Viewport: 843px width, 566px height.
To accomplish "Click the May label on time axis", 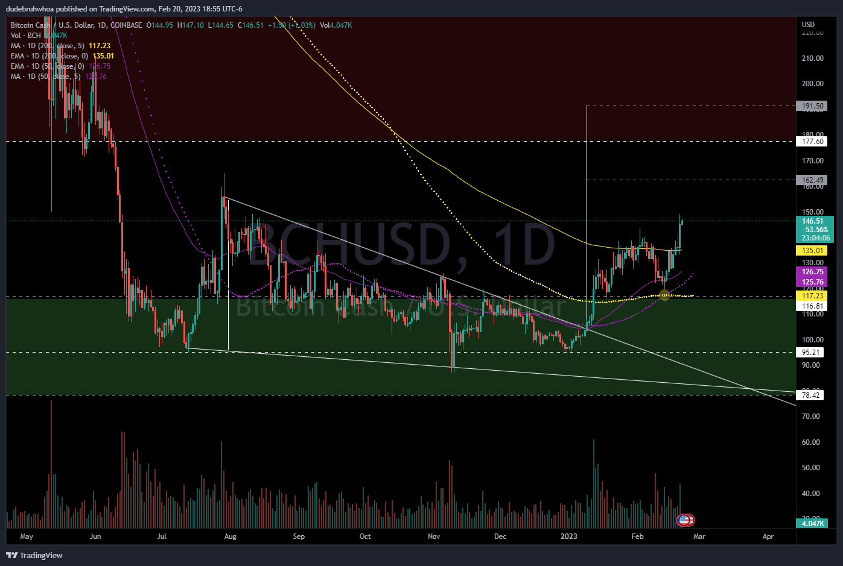I will [x=27, y=536].
